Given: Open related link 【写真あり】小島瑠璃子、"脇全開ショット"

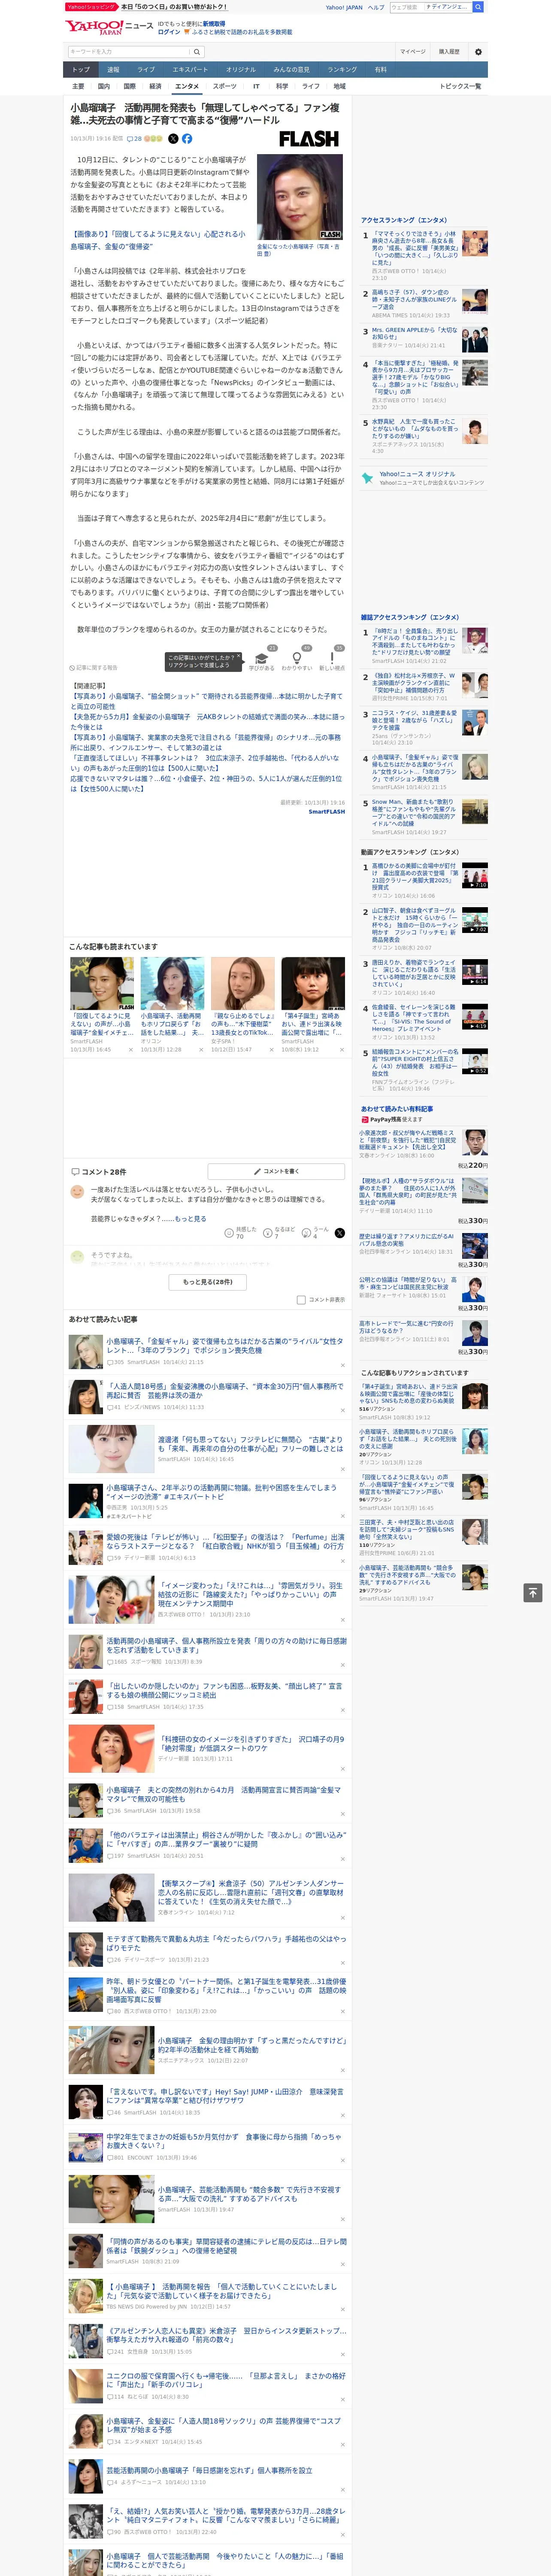Looking at the screenshot, I should click(x=207, y=701).
